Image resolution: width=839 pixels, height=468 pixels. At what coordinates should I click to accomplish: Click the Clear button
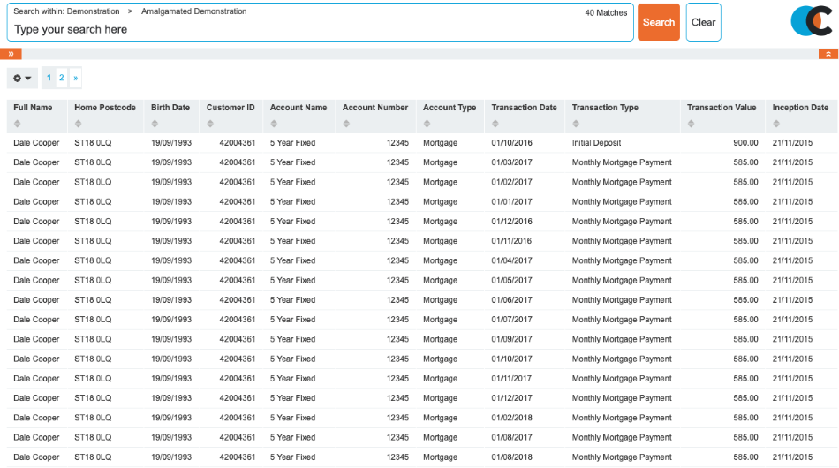(x=703, y=22)
